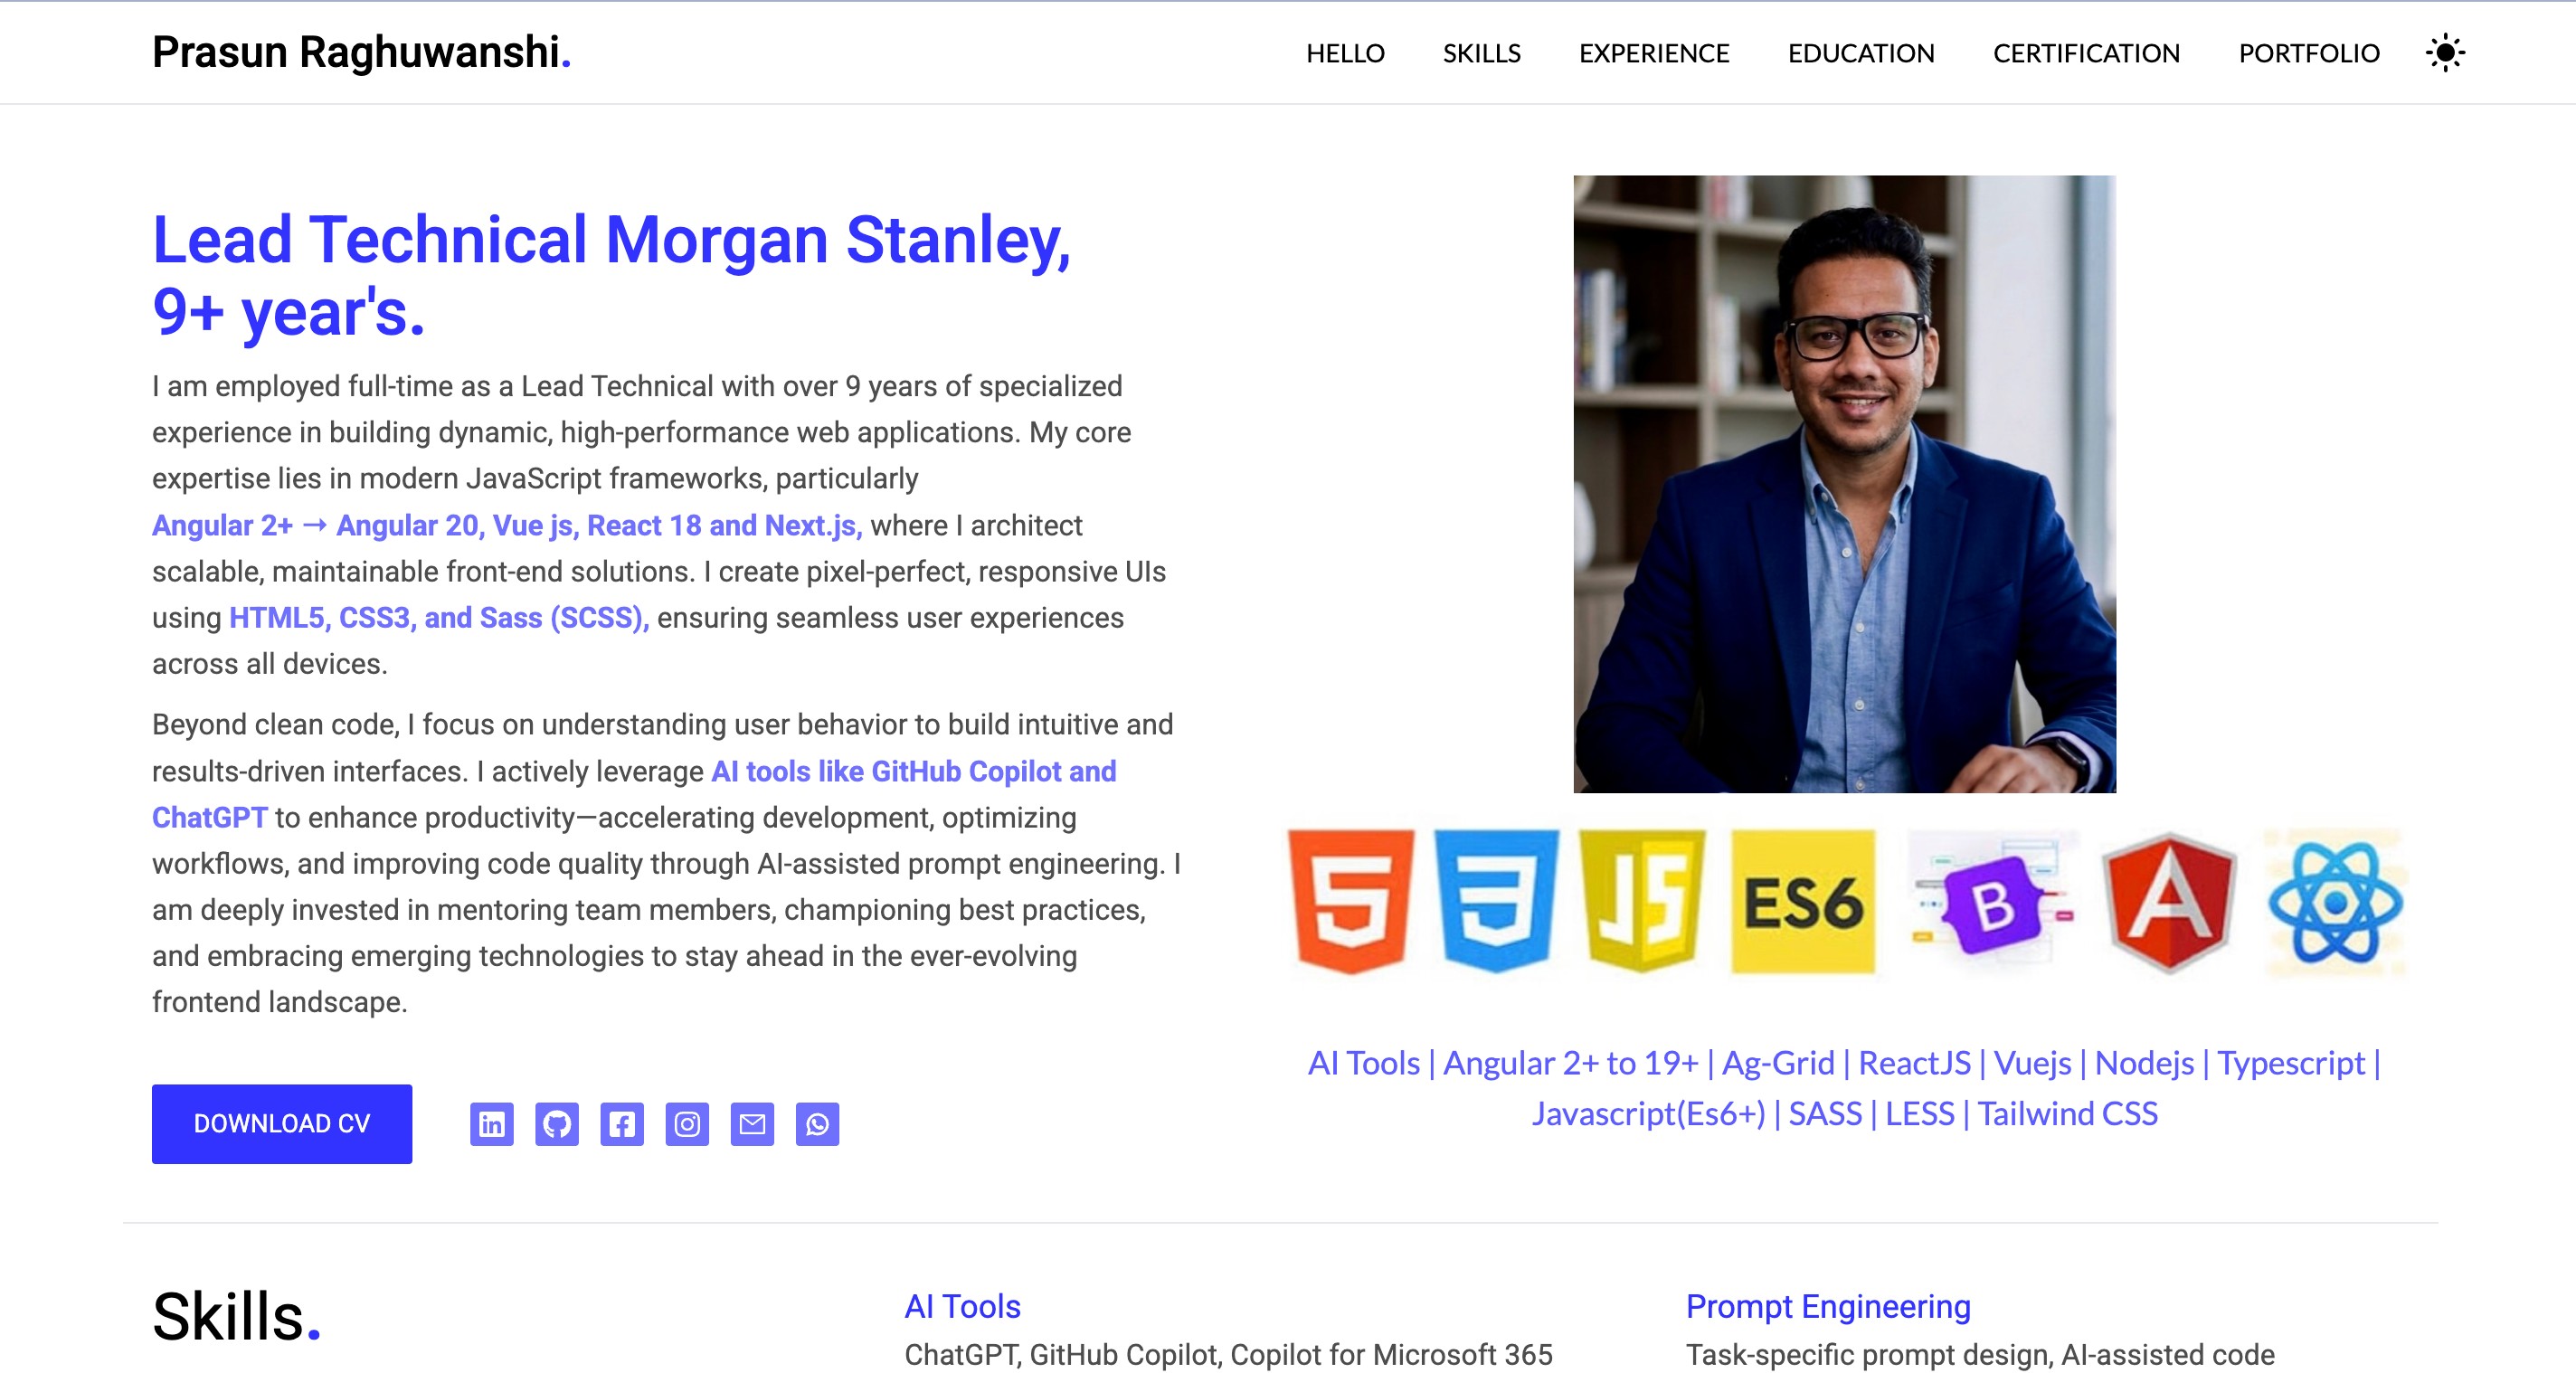Viewport: 2576px width, 1373px height.
Task: Select EDUCATION in the top nav
Action: tap(1861, 53)
